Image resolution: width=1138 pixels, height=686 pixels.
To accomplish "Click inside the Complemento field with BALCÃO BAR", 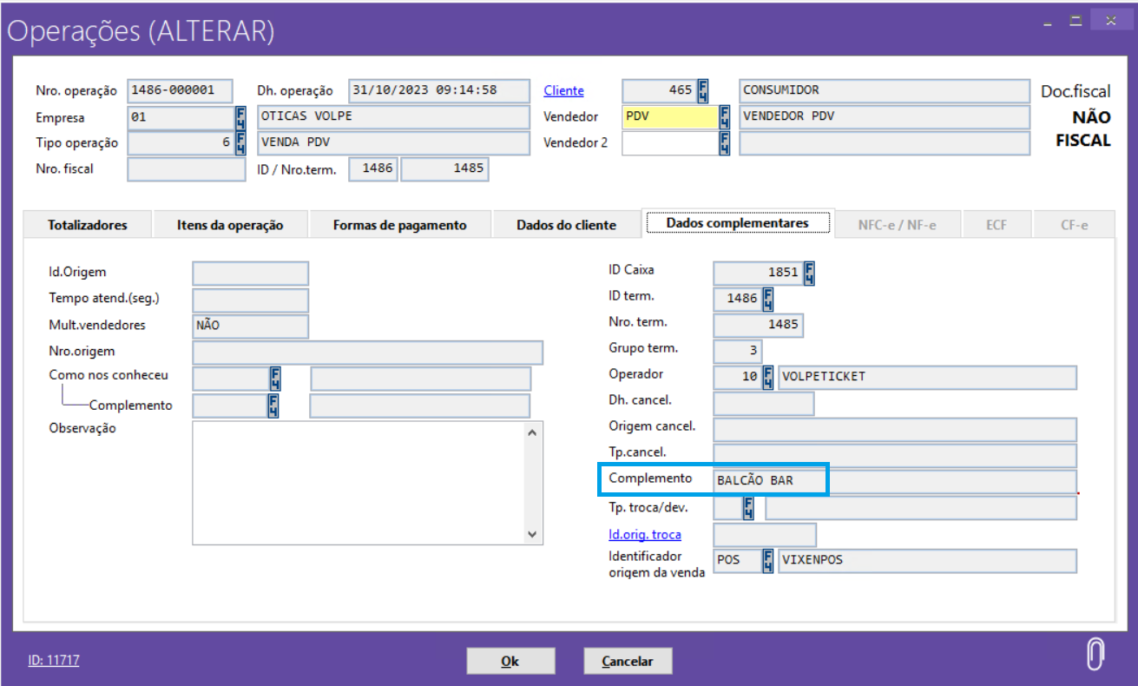I will click(894, 481).
